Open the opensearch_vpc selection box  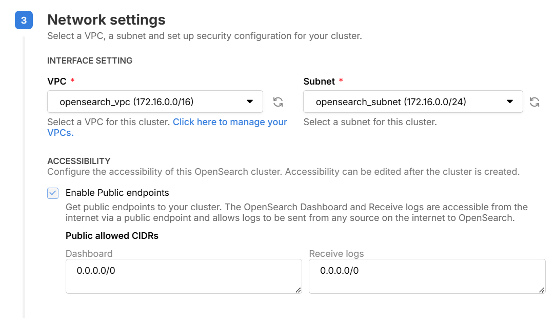coord(149,101)
